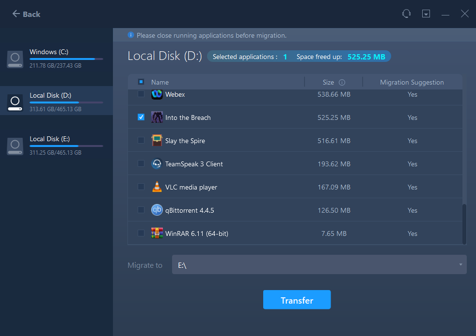Click the Local Disk (E:) drive icon
476x336 pixels.
(15, 146)
